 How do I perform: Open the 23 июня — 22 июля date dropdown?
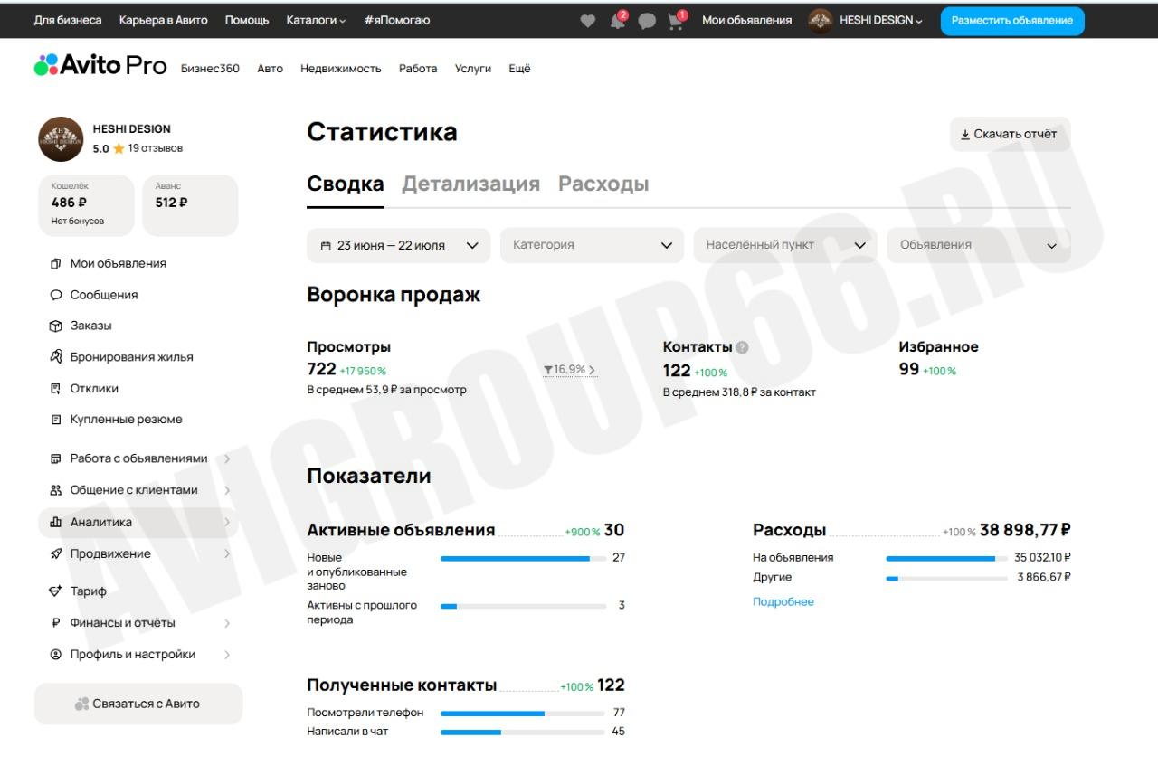point(399,245)
